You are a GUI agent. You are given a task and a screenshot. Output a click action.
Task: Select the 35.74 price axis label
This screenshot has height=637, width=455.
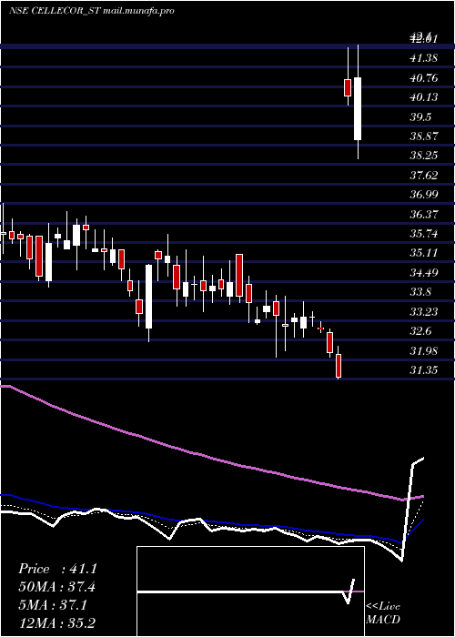coord(424,234)
